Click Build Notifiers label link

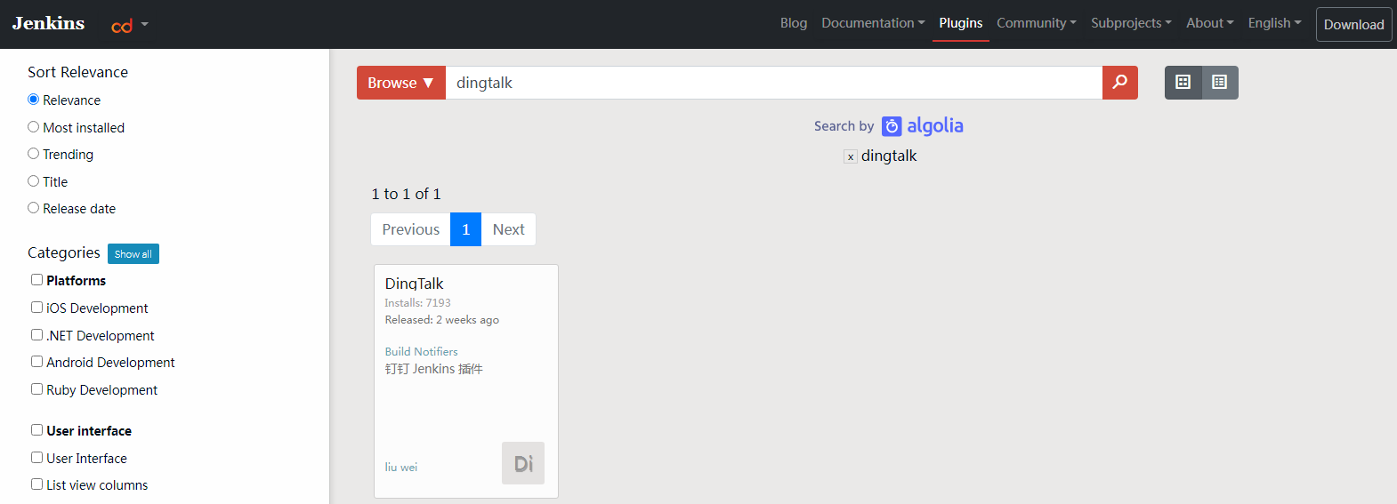click(421, 352)
